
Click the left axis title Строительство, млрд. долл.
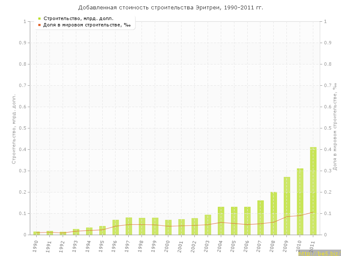14,129
